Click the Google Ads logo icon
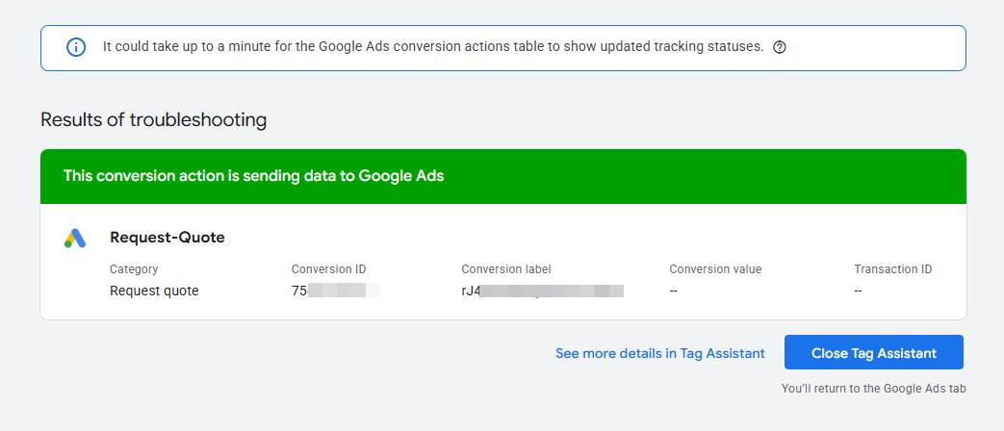 (75, 238)
